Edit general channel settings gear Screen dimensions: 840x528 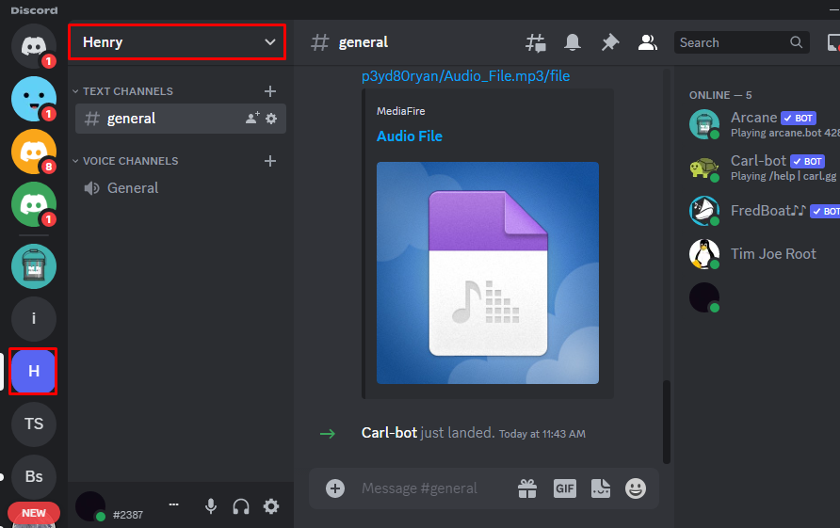pyautogui.click(x=271, y=119)
